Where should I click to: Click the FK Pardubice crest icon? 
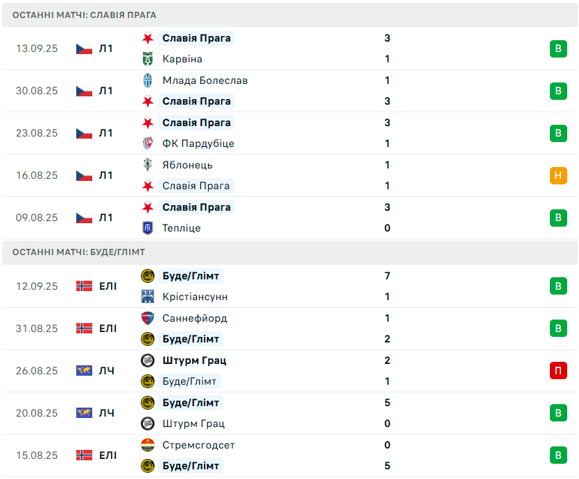coord(147,143)
